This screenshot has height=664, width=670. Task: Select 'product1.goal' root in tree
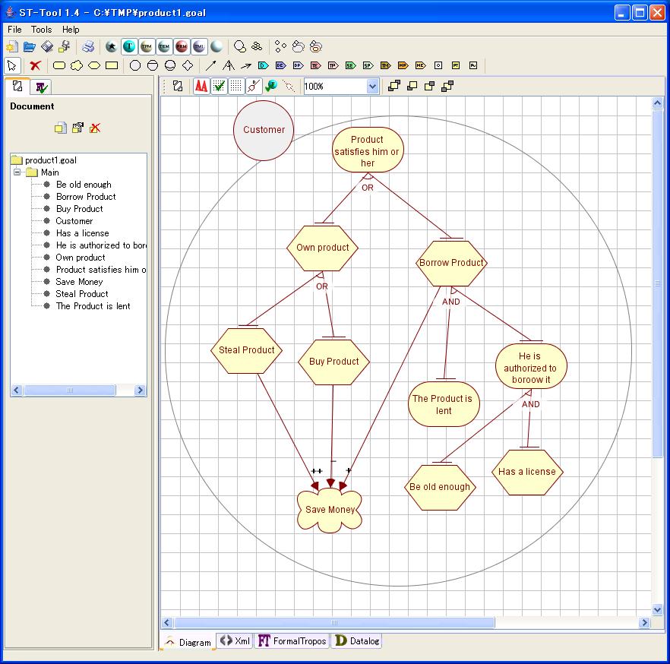[50, 160]
